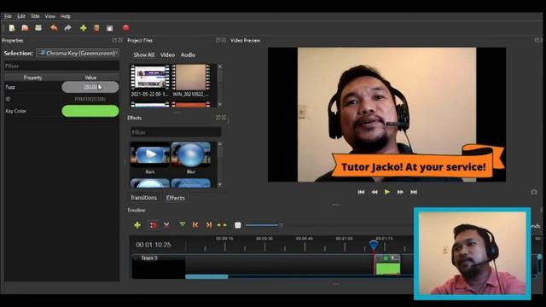Click the Redo arrow icon

[x=68, y=28]
